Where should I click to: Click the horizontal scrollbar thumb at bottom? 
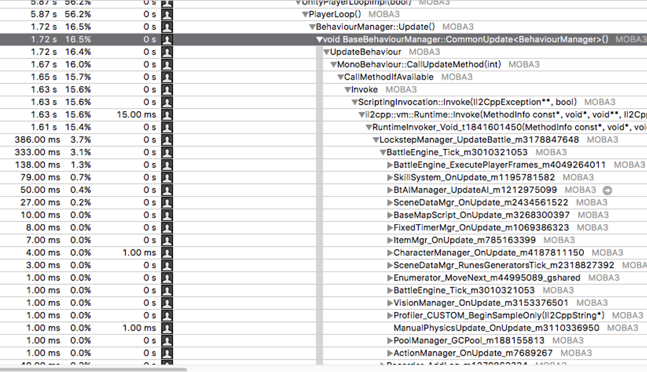point(93,370)
